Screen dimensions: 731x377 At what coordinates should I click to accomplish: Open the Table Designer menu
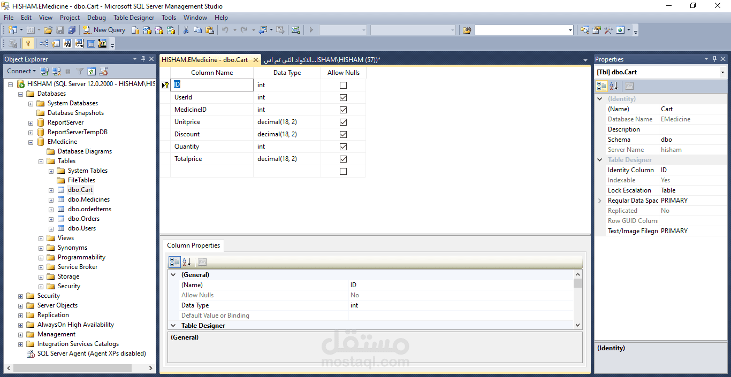point(134,18)
